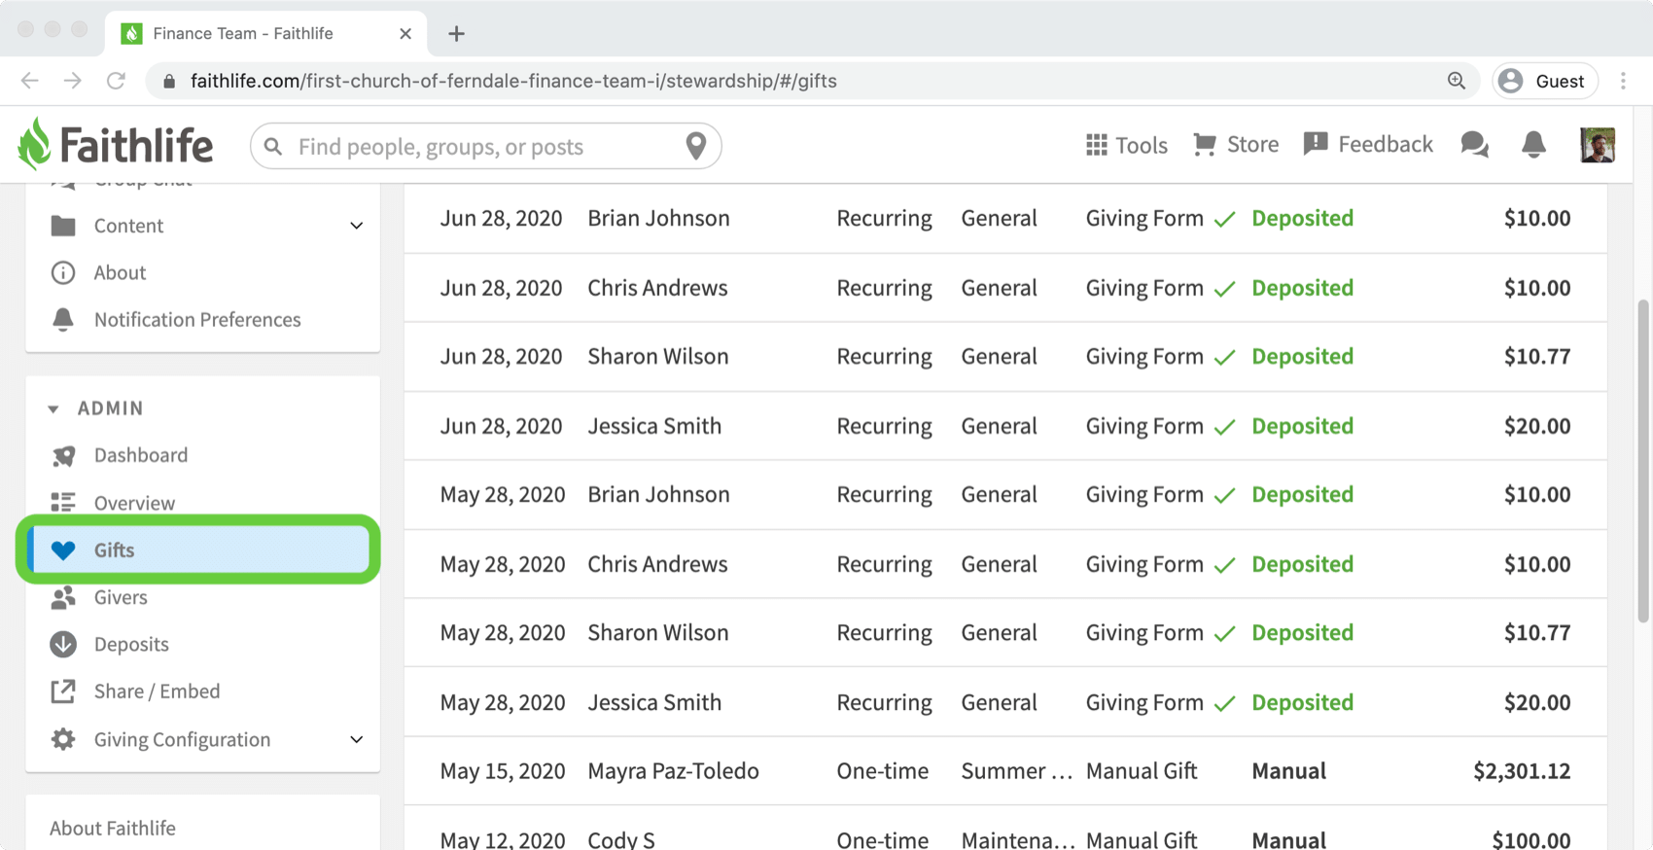This screenshot has width=1653, height=850.
Task: Open the messages chat bubble icon
Action: (1474, 145)
